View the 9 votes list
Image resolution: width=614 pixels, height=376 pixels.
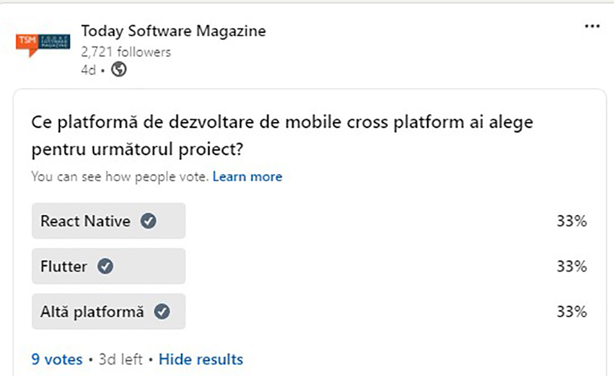click(x=57, y=359)
